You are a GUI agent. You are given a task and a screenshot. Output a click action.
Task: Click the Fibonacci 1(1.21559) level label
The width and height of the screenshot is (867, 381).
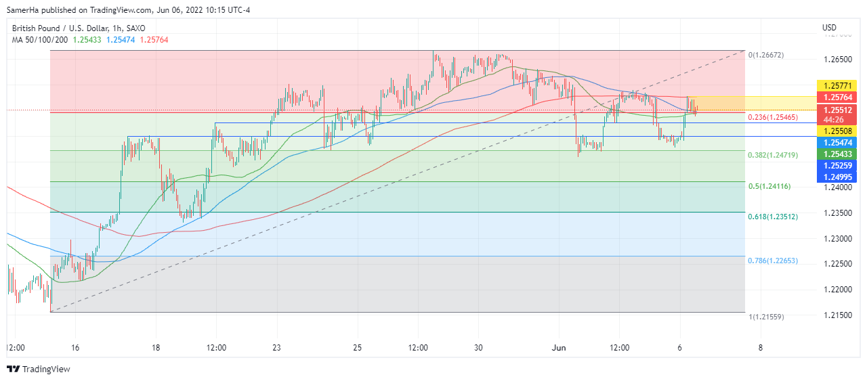pos(765,317)
